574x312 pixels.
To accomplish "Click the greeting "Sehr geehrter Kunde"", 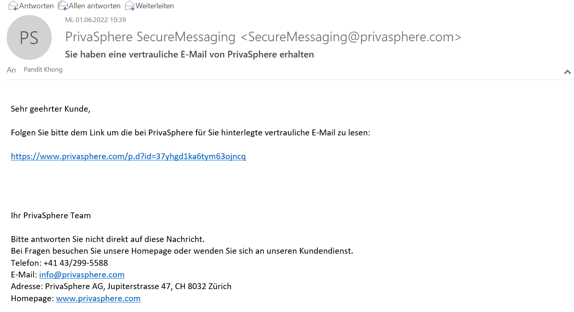I will pyautogui.click(x=50, y=109).
